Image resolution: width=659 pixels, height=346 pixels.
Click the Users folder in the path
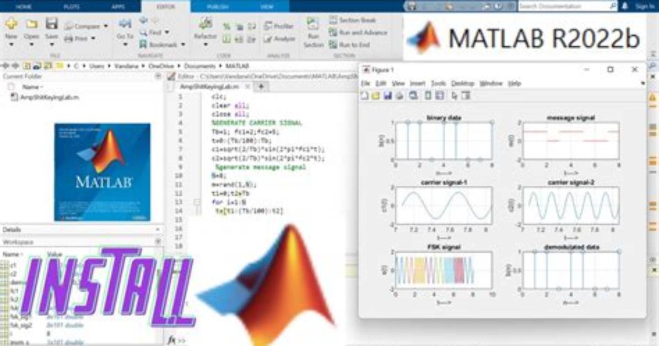click(96, 66)
